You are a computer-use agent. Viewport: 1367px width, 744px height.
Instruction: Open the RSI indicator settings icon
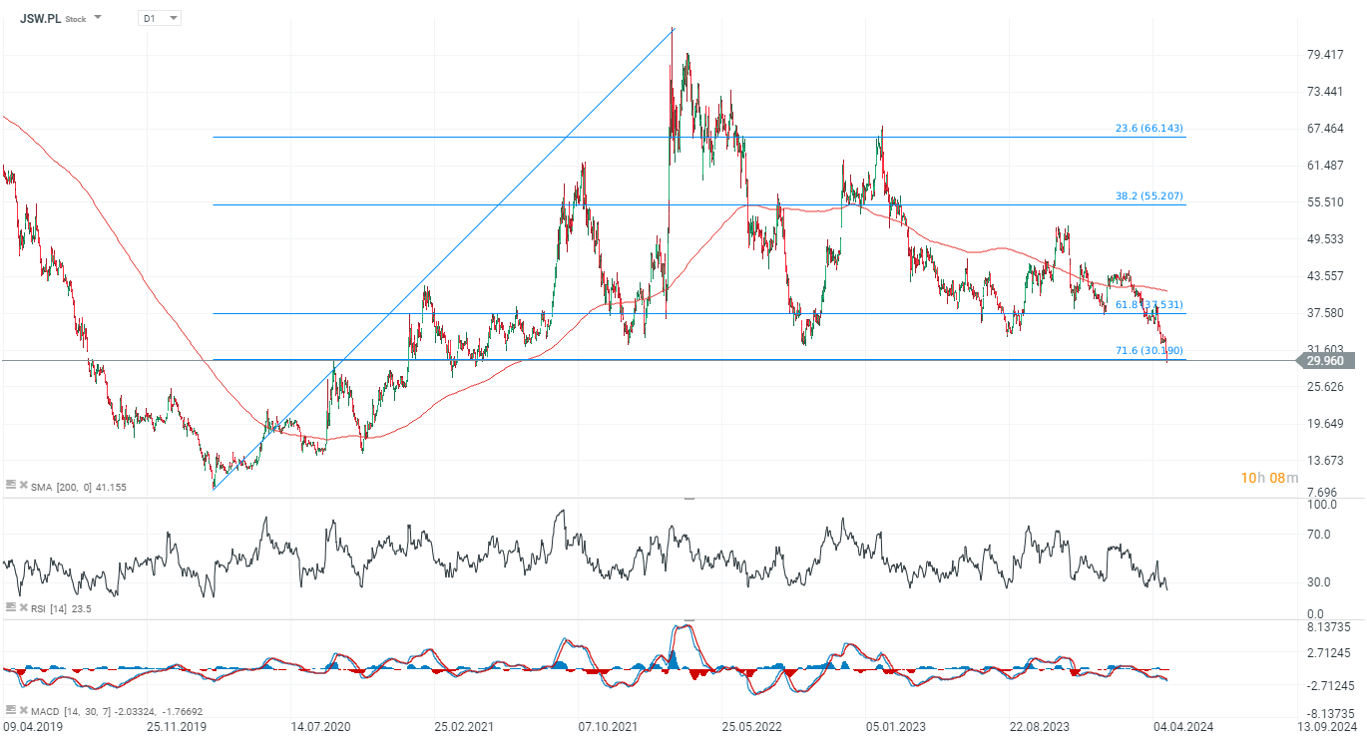11,606
